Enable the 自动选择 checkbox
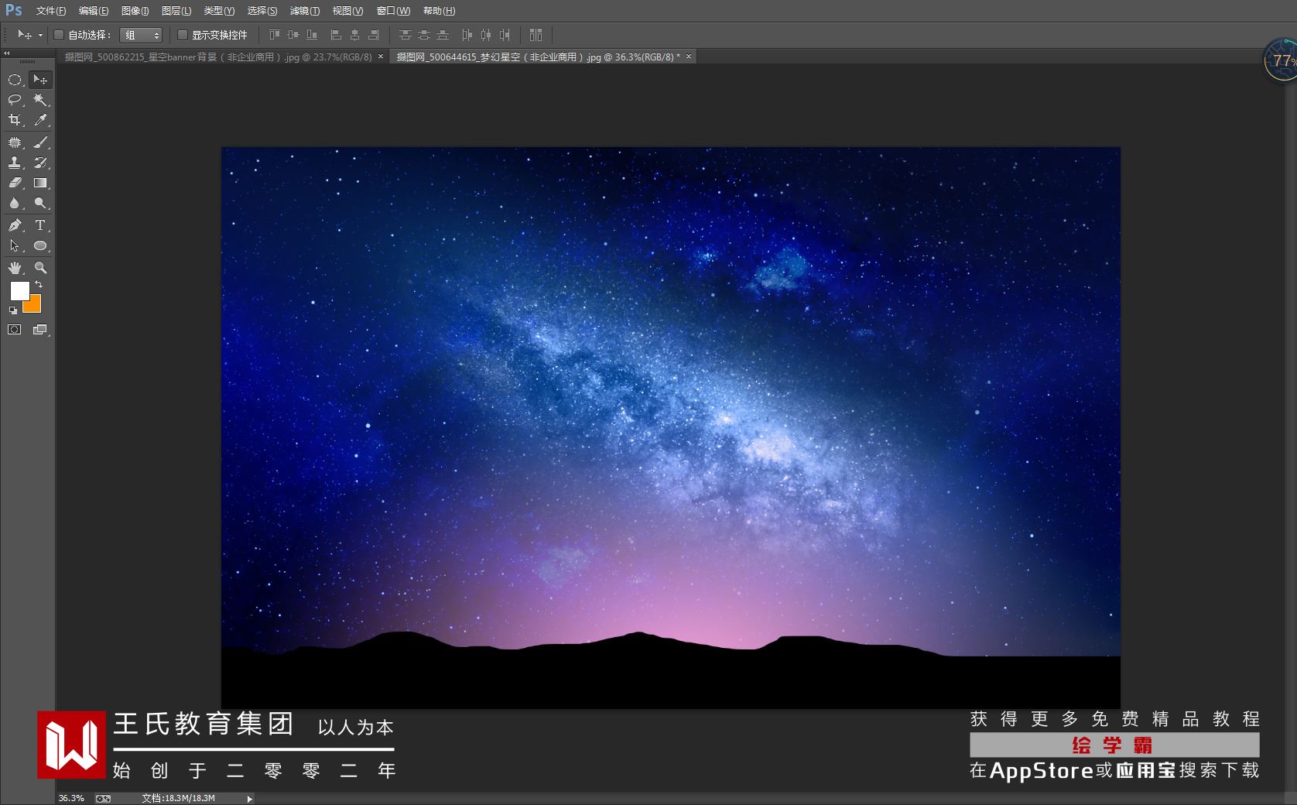Image resolution: width=1297 pixels, height=805 pixels. (59, 35)
